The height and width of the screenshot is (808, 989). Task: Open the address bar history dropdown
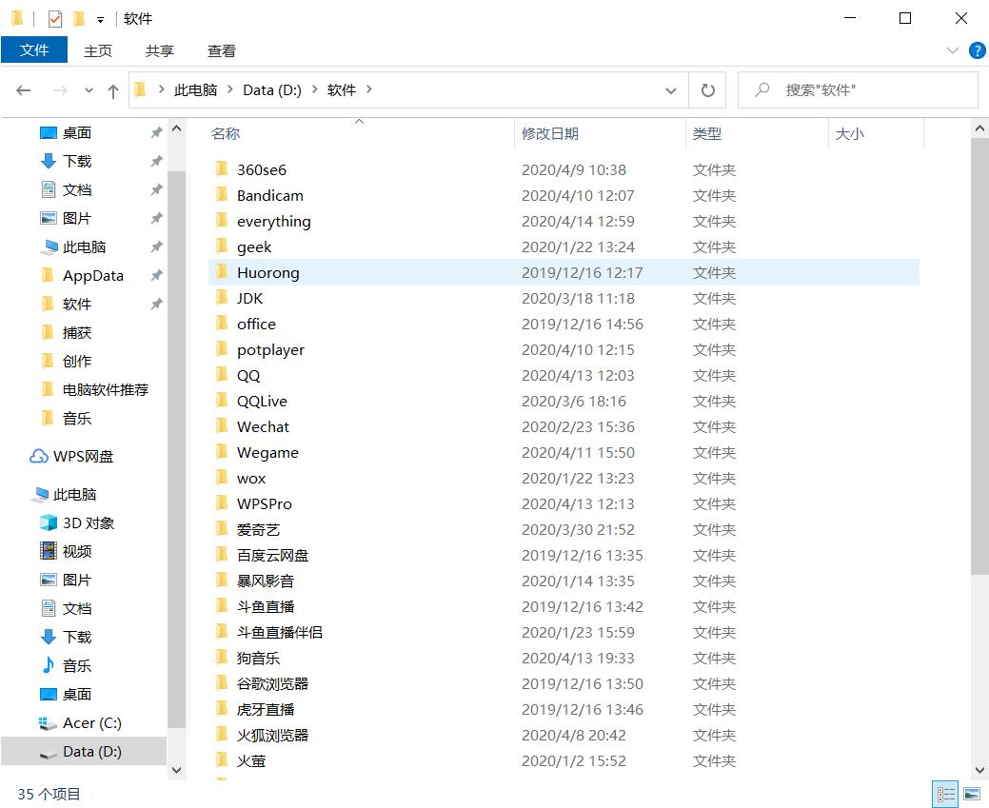click(671, 89)
